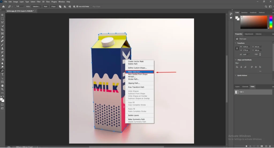
Task: Select the Gradient tool
Action: 2,60
